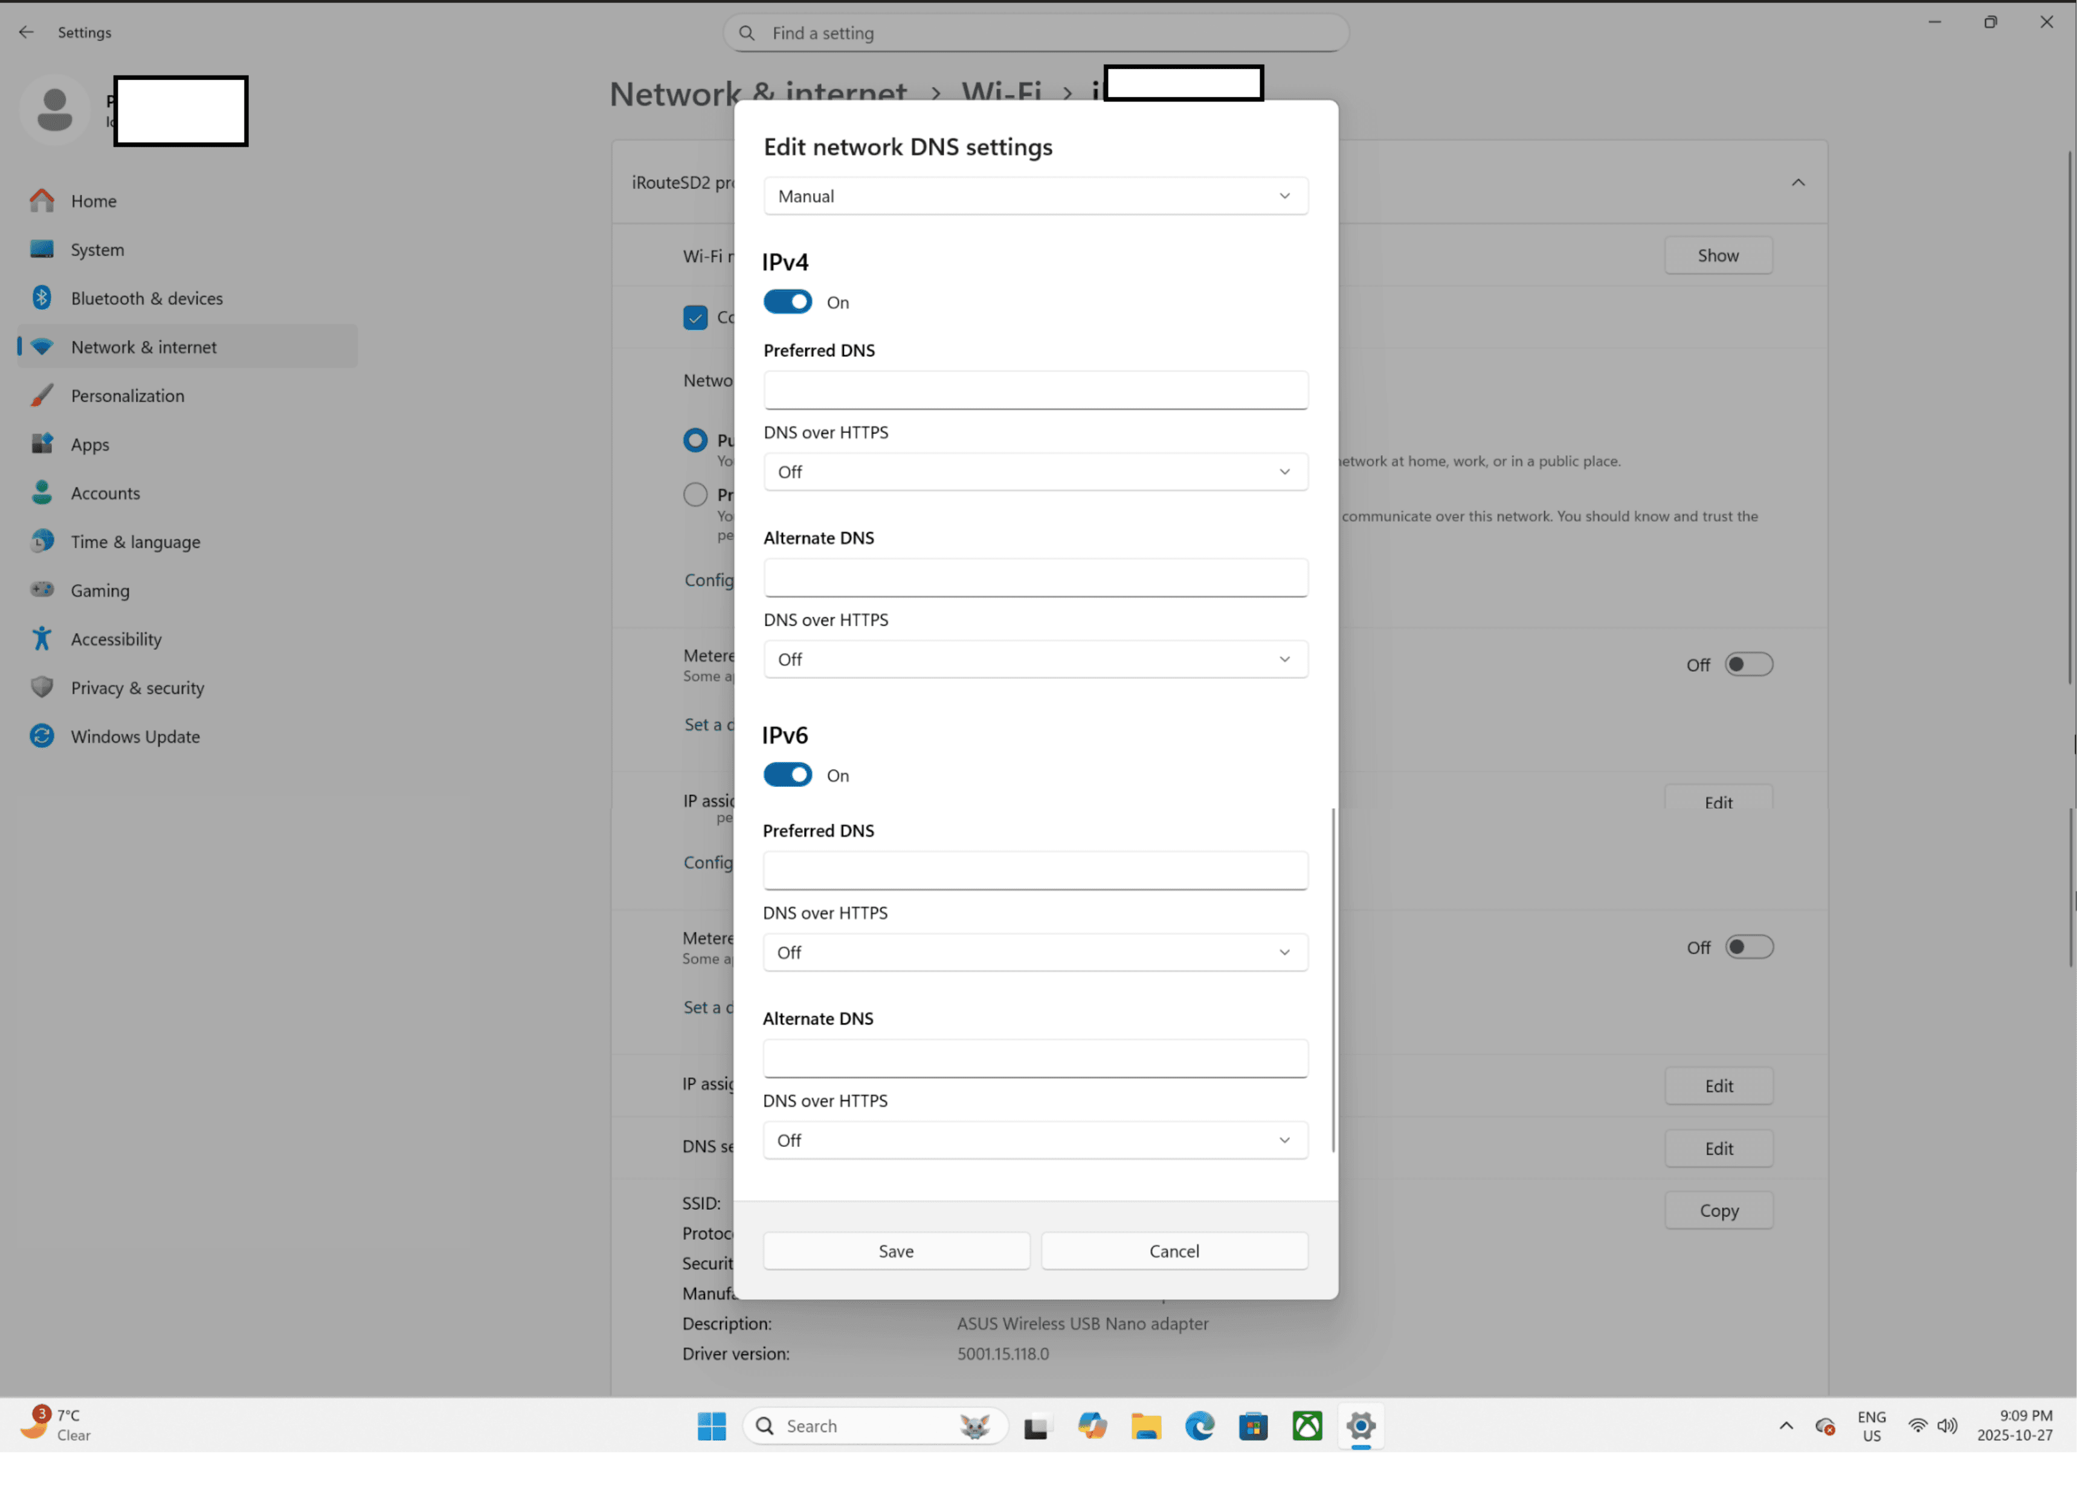2077x1510 pixels.
Task: Toggle the first metered connection switch
Action: 1748,664
